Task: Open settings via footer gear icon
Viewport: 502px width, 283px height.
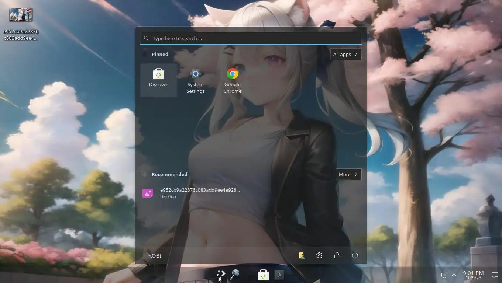Action: (319, 255)
